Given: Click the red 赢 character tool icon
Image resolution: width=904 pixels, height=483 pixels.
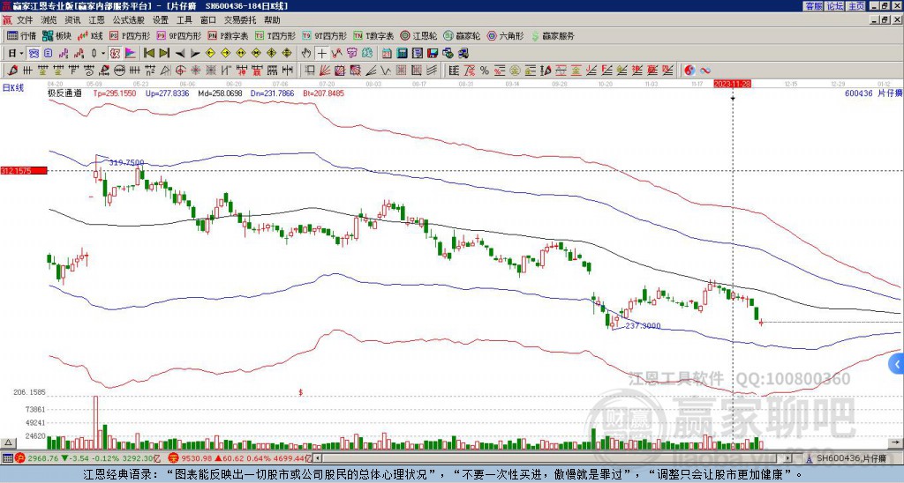Looking at the screenshot, I should pyautogui.click(x=256, y=71).
